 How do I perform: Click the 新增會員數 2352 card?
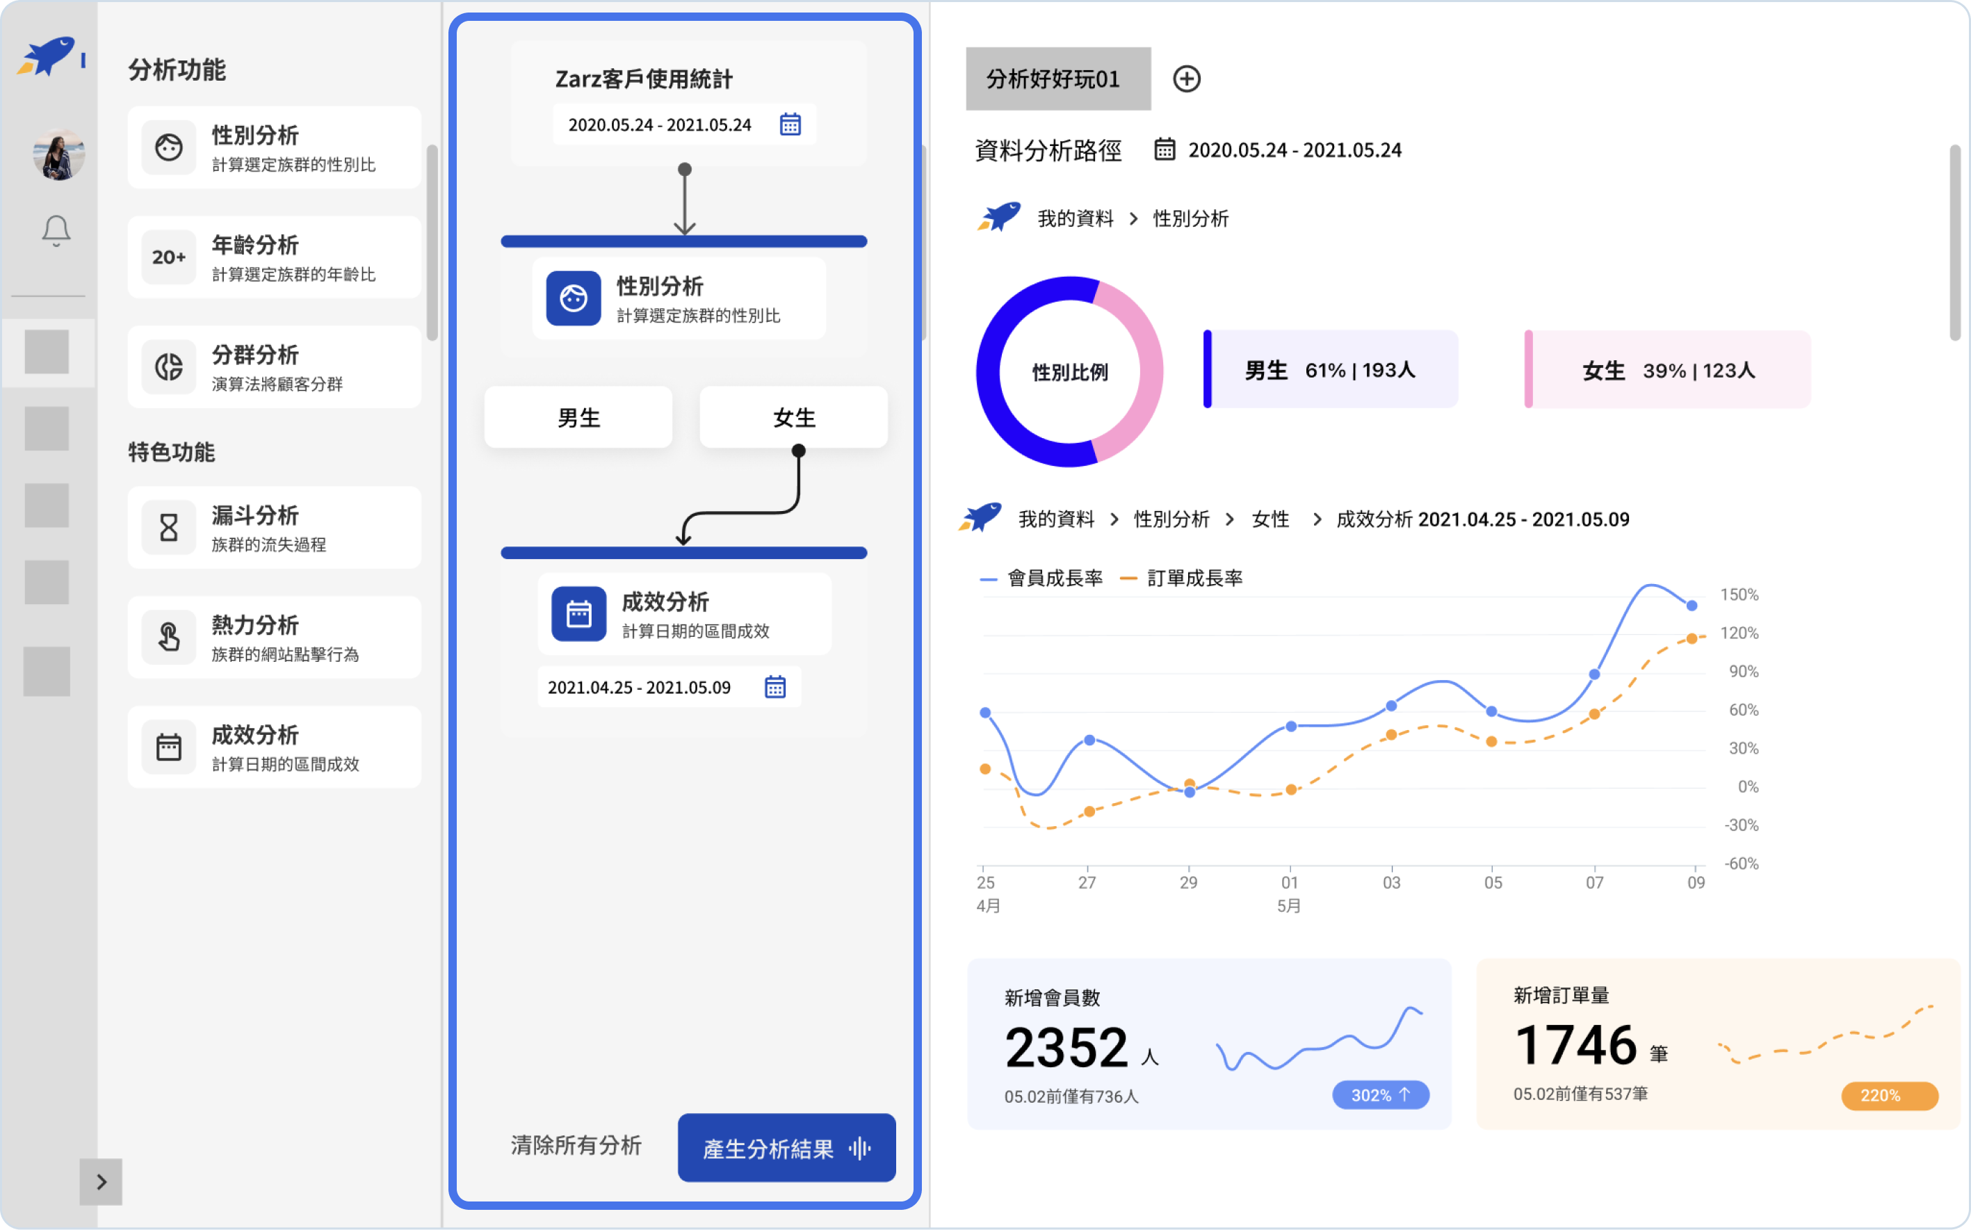1209,1044
